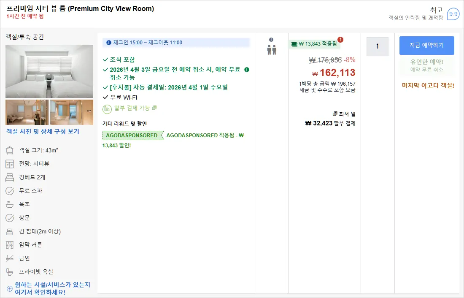Click the occupancy info icon above guests
The image size is (464, 298).
click(x=271, y=40)
